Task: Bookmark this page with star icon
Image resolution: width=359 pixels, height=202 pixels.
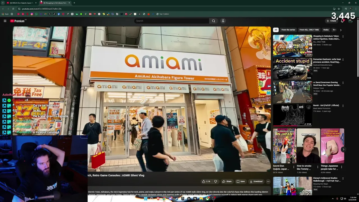Action: coord(339,9)
